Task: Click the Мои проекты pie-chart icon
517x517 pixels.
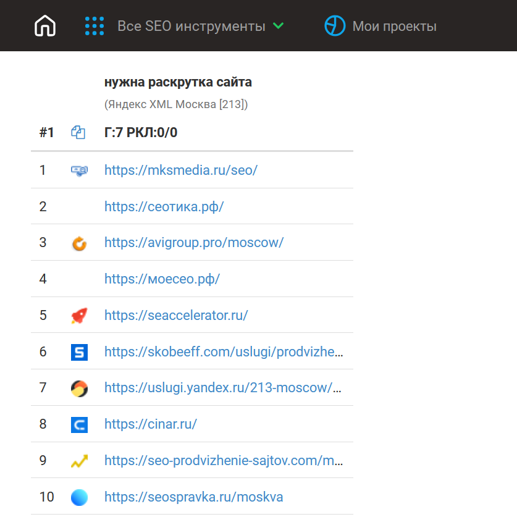Action: pos(335,26)
